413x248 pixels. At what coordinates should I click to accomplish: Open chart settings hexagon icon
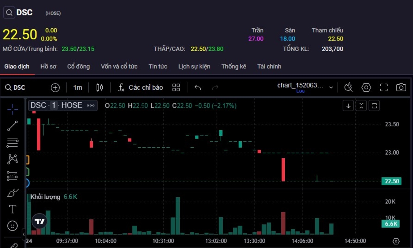click(x=366, y=87)
